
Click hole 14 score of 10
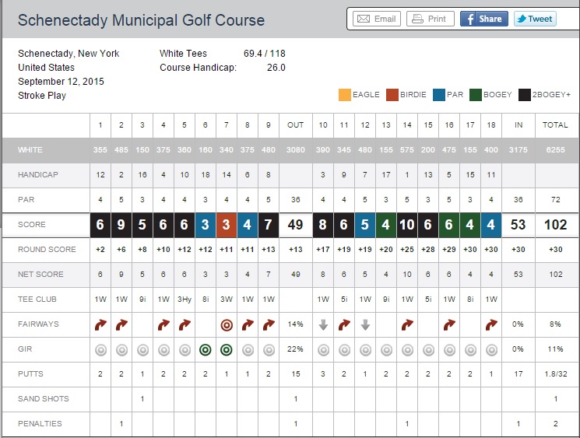click(x=407, y=226)
